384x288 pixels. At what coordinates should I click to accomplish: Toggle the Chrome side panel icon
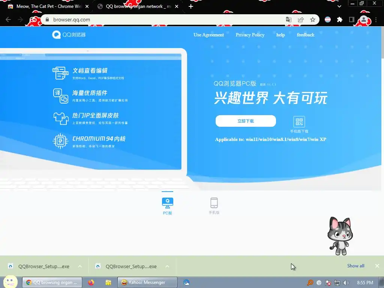(352, 19)
